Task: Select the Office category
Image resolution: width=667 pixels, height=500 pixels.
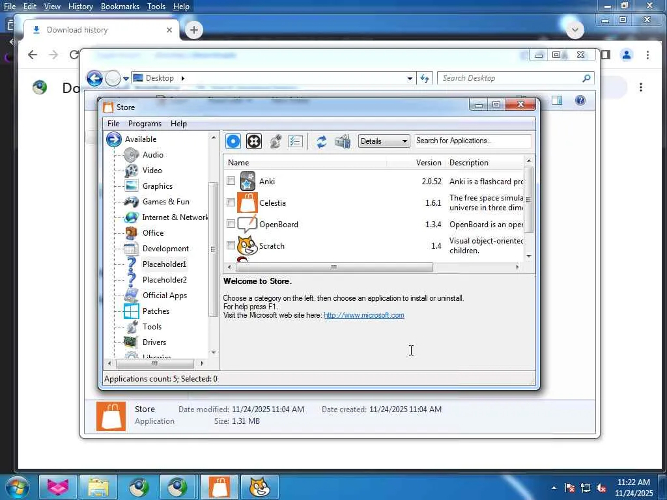Action: pos(152,233)
